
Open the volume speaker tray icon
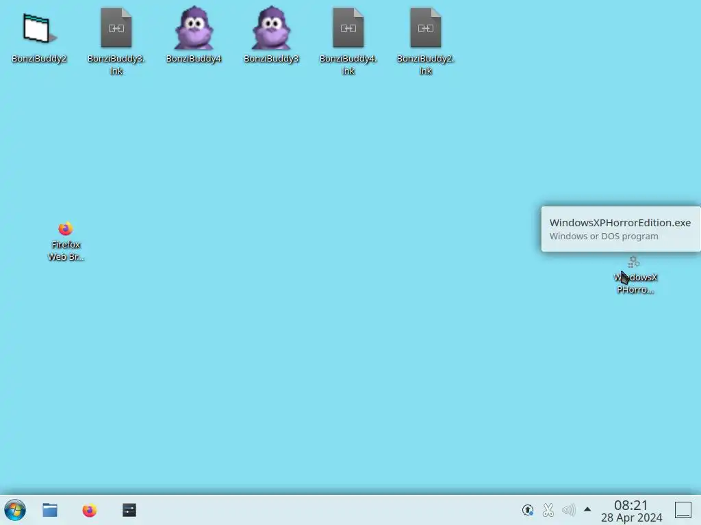[569, 510]
